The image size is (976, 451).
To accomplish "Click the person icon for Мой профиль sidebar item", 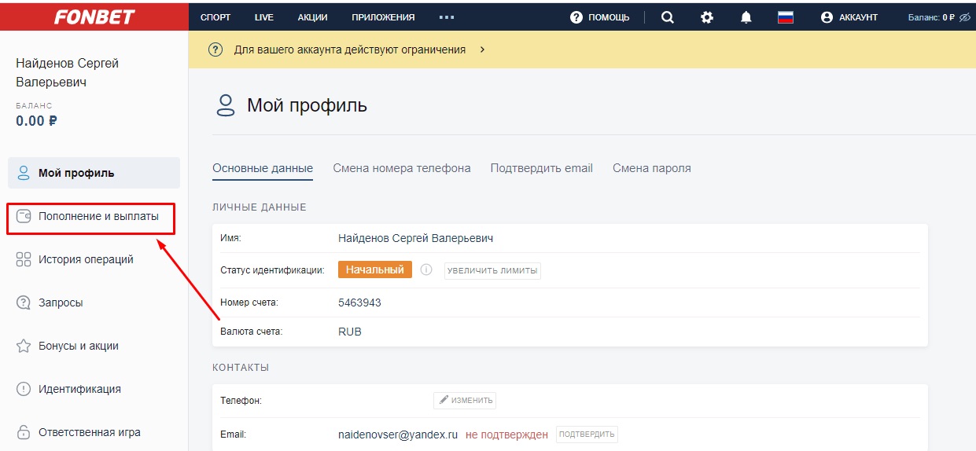I will click(x=24, y=173).
